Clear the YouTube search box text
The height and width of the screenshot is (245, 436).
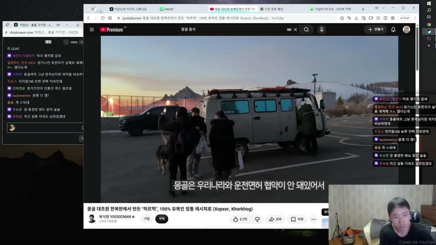[295, 30]
